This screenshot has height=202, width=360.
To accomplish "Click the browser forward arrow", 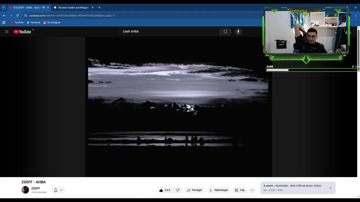I will tap(11, 15).
